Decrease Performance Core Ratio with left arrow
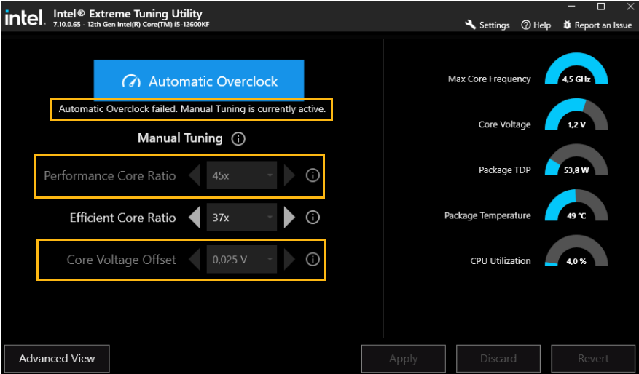Image resolution: width=639 pixels, height=374 pixels. point(195,175)
